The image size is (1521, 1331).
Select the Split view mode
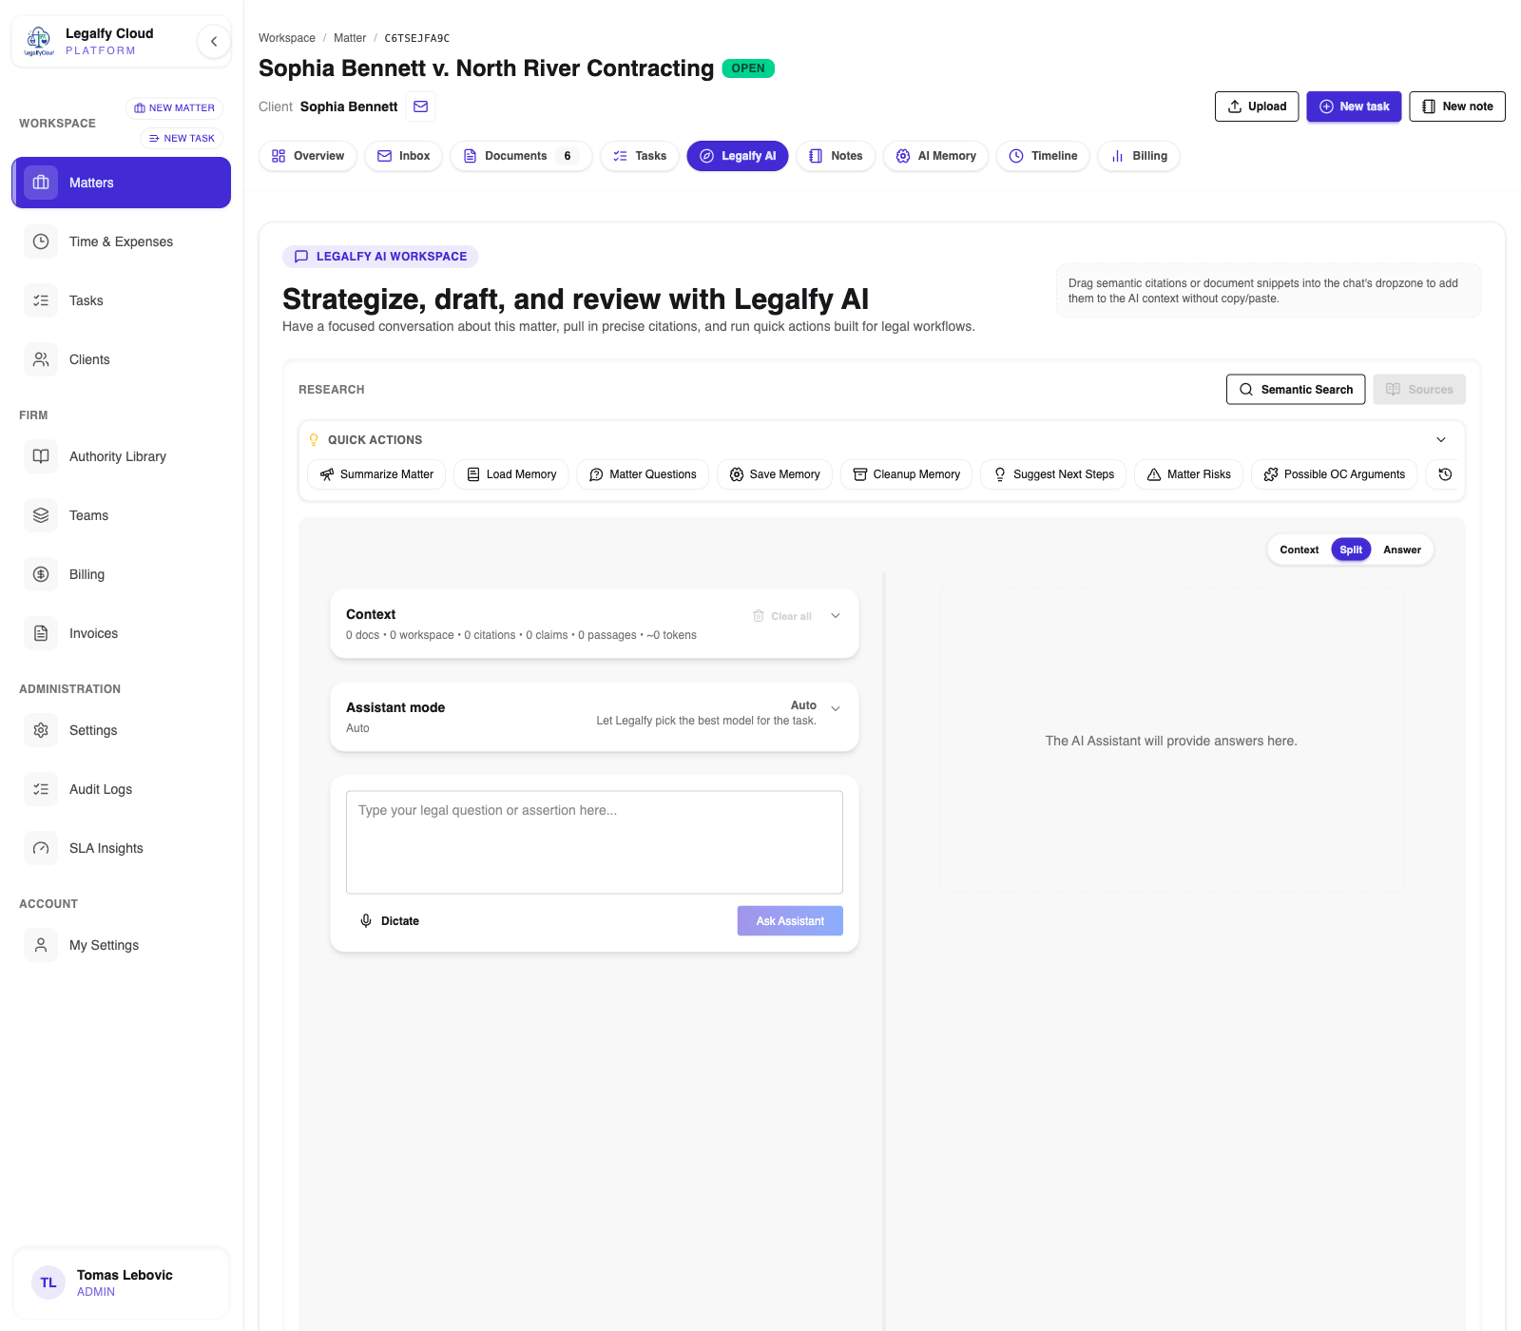[1351, 550]
